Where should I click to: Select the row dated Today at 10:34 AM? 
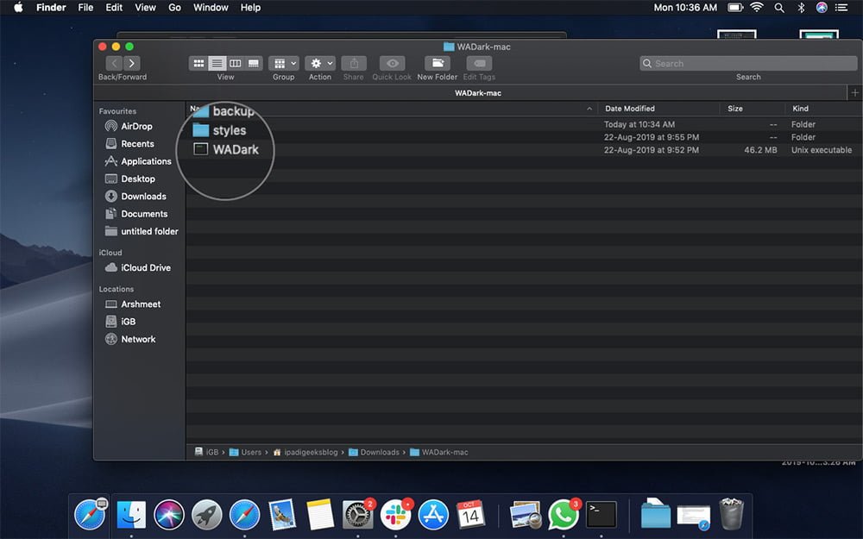[x=524, y=124]
